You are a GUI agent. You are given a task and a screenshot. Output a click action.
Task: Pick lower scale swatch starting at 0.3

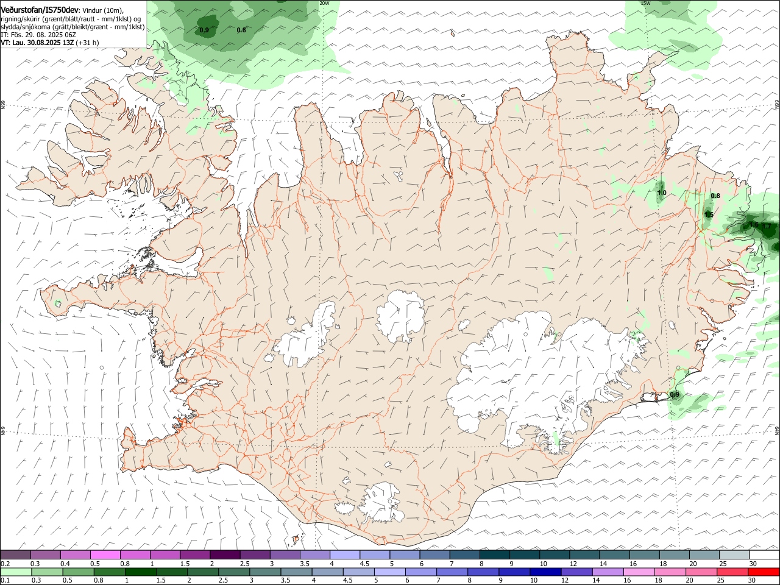click(x=47, y=572)
